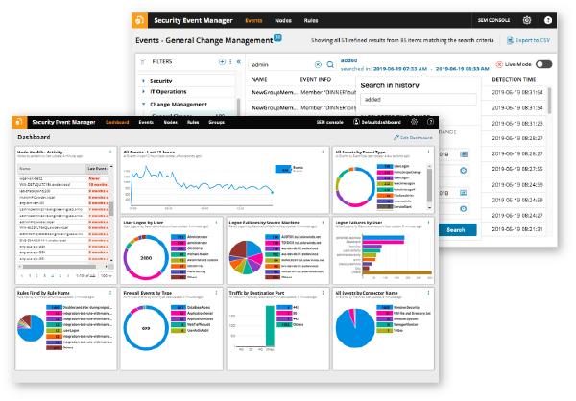
Task: Click orange logo in Dashboard window
Action: [x=19, y=122]
